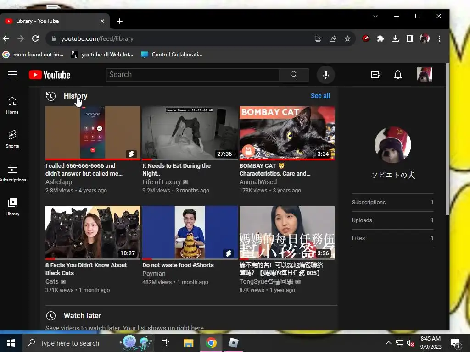Click See all for History
This screenshot has width=470, height=352.
[x=320, y=96]
